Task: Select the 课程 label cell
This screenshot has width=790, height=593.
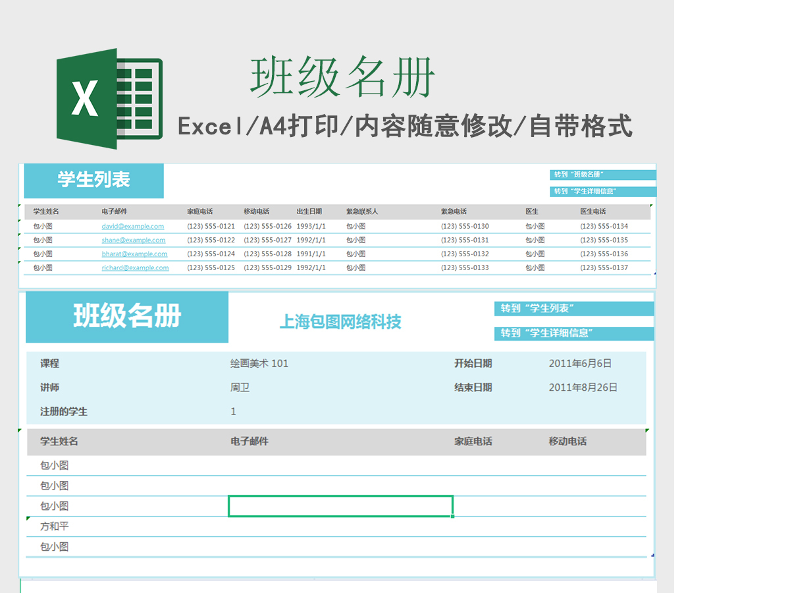Action: 49,363
